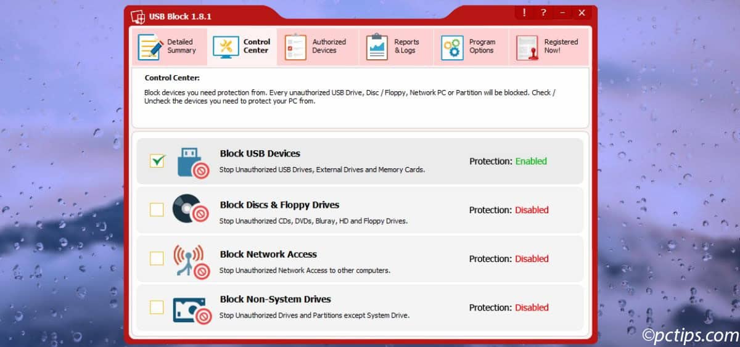Switch to the Registered Now! tab

tap(548, 47)
